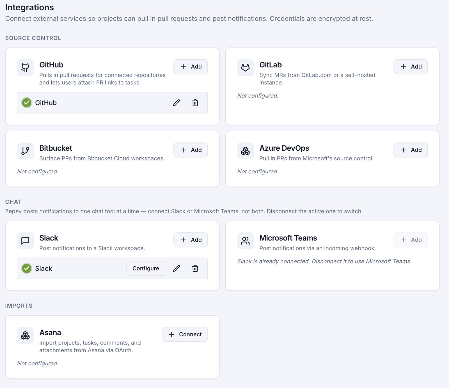Viewport: 449px width, 388px height.
Task: Click the GitLab logo icon
Action: (x=245, y=68)
